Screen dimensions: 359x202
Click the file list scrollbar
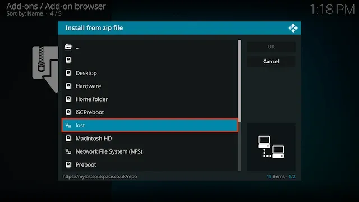tap(240, 105)
